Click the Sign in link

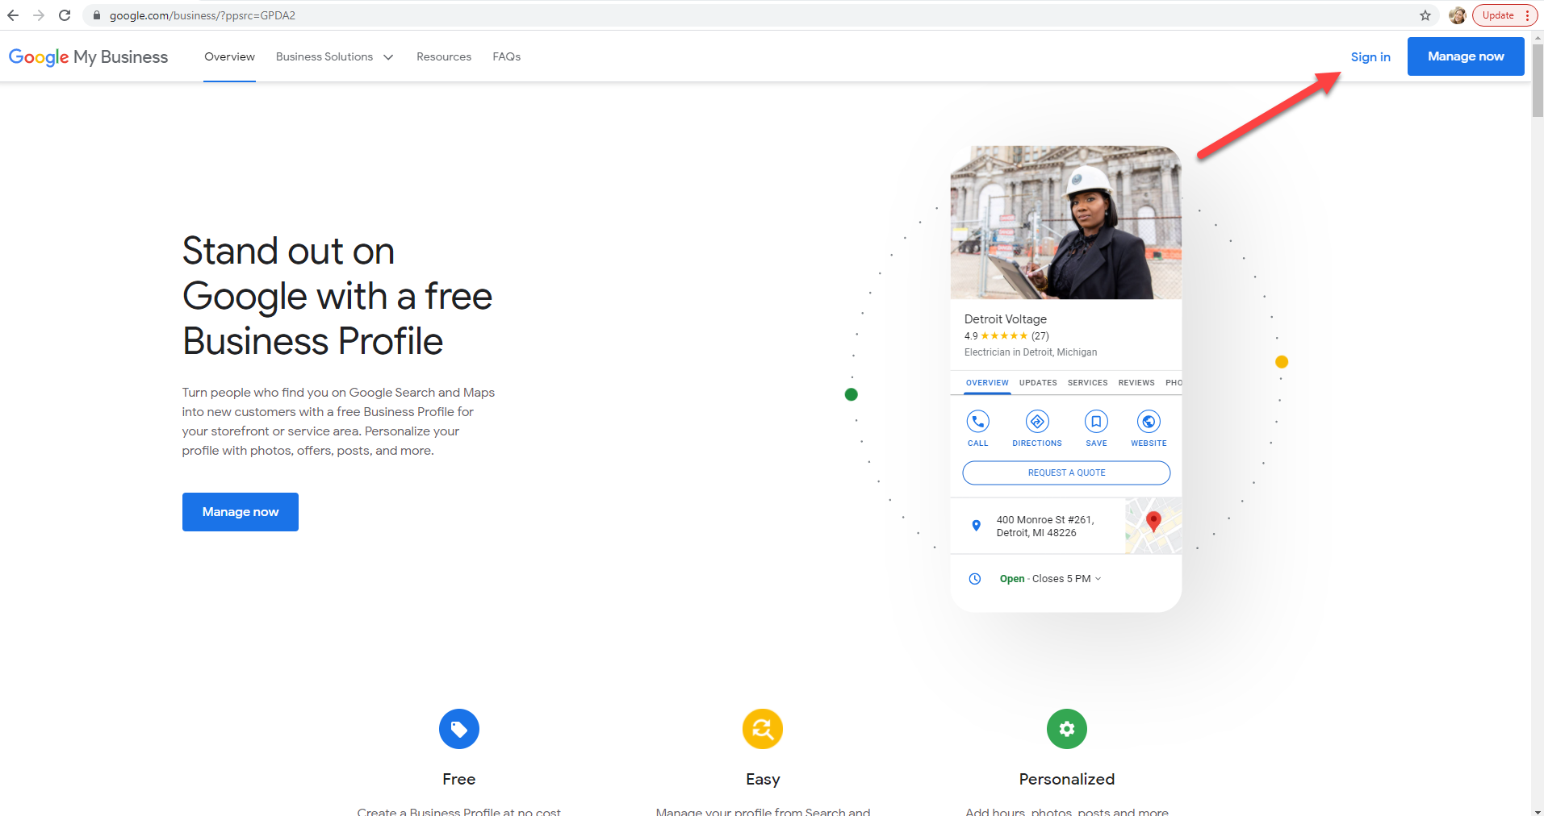(x=1370, y=56)
